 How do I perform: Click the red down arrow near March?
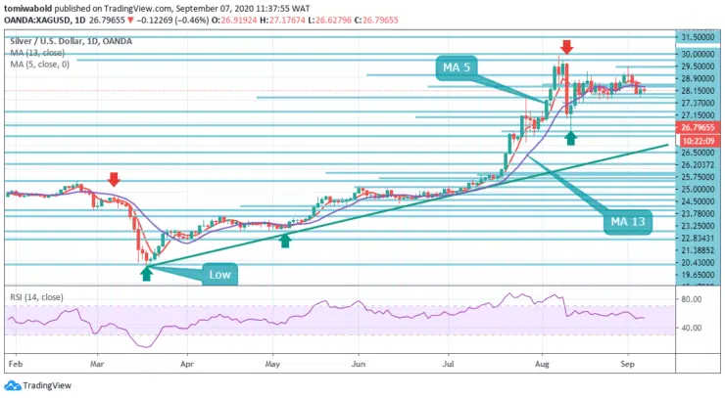point(115,179)
